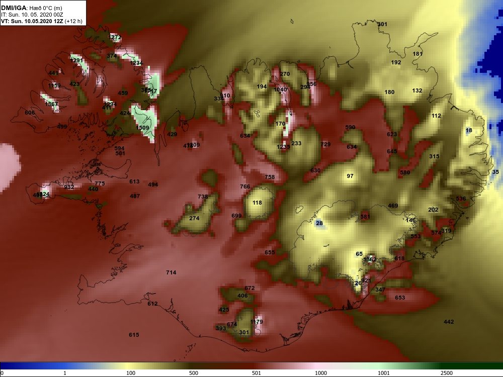
Task: Click the map value '606'
Action: 30,113
